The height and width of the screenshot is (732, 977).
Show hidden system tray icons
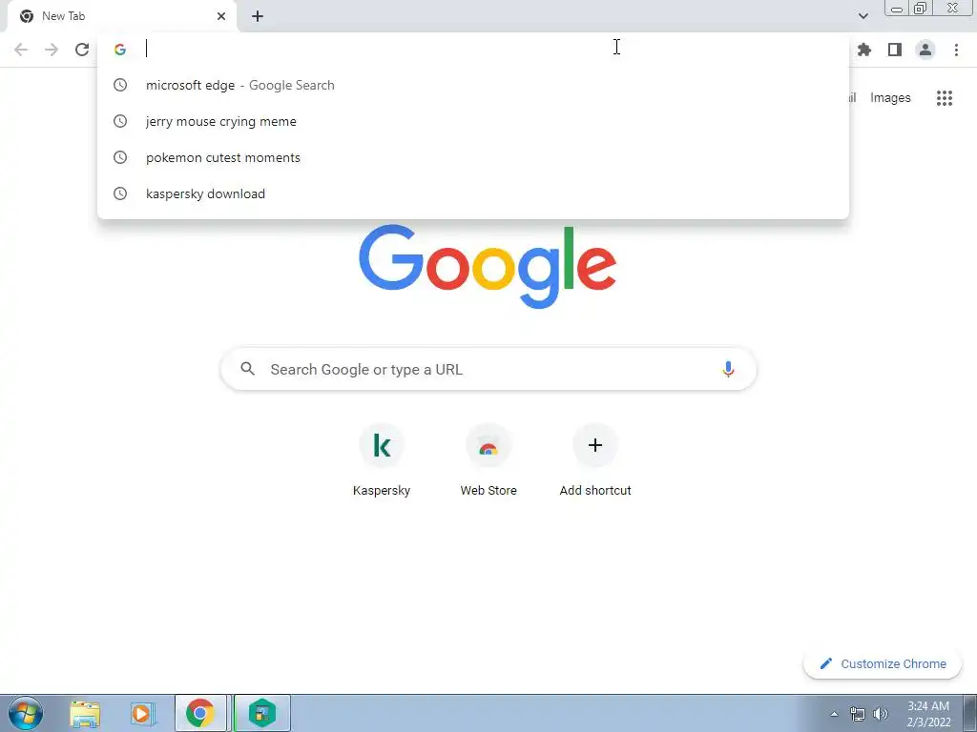tap(834, 714)
